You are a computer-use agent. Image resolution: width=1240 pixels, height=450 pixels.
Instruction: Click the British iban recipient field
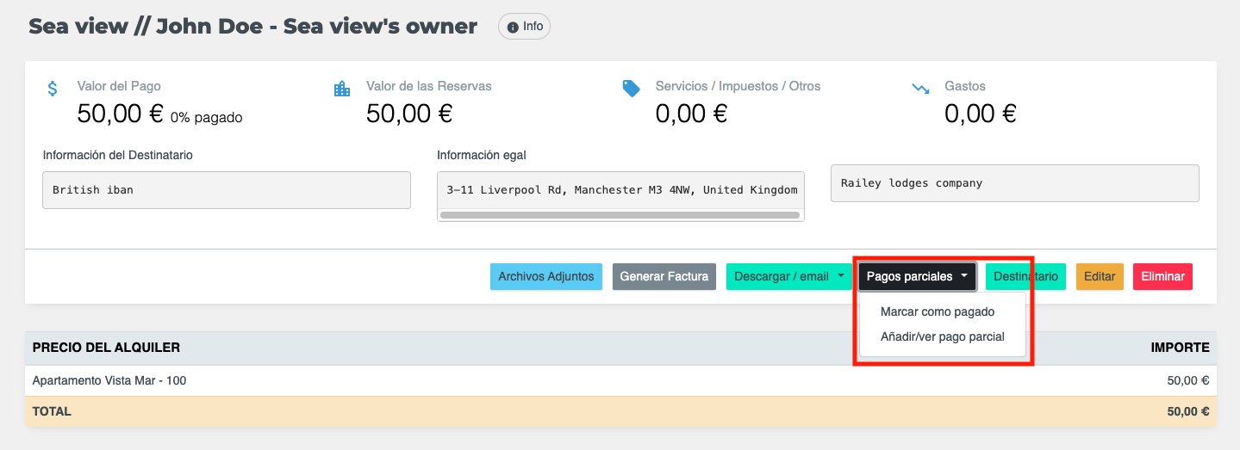(227, 189)
